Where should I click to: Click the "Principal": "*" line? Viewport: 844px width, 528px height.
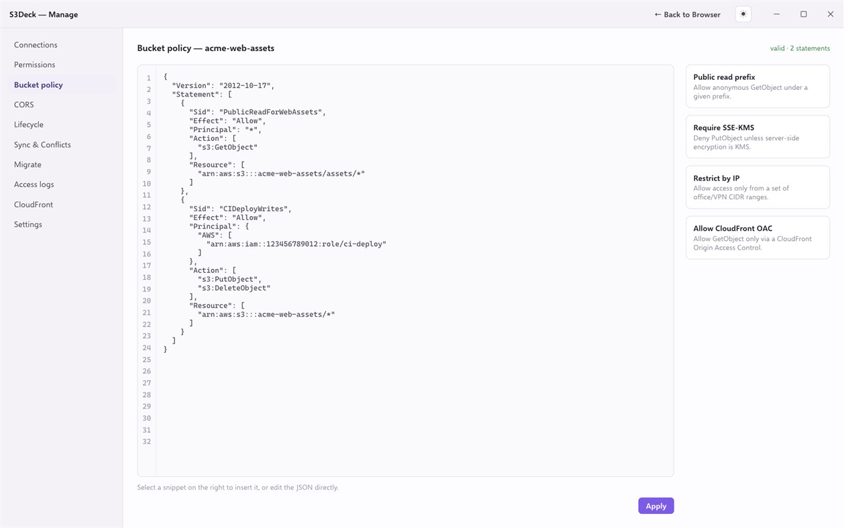click(225, 129)
